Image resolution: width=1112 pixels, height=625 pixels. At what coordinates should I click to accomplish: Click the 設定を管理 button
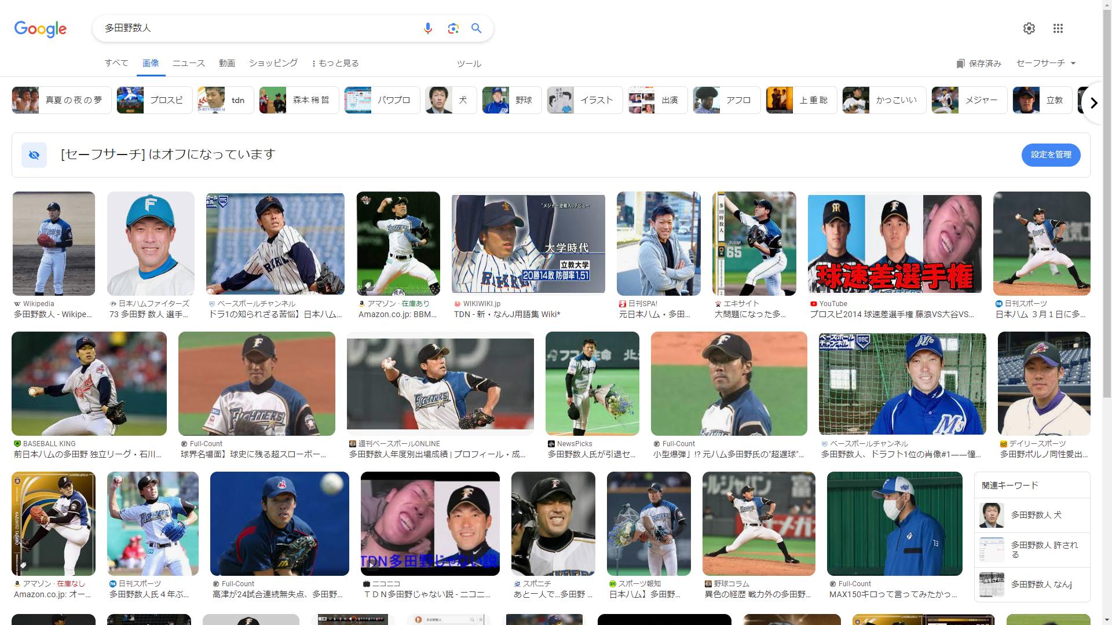(x=1051, y=155)
